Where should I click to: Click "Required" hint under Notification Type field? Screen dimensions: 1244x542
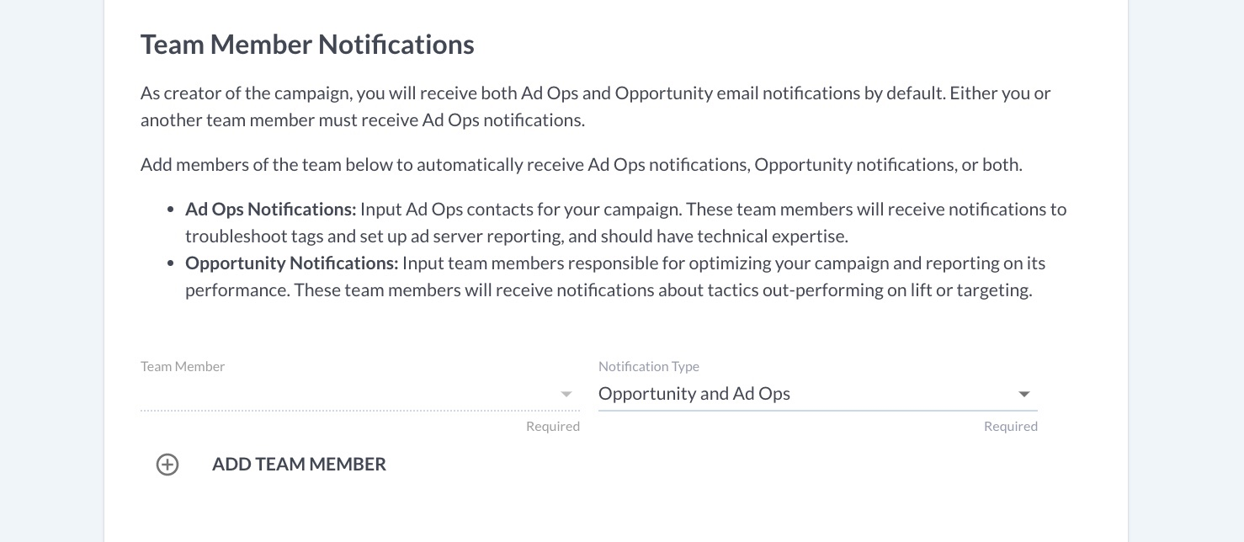1011,427
